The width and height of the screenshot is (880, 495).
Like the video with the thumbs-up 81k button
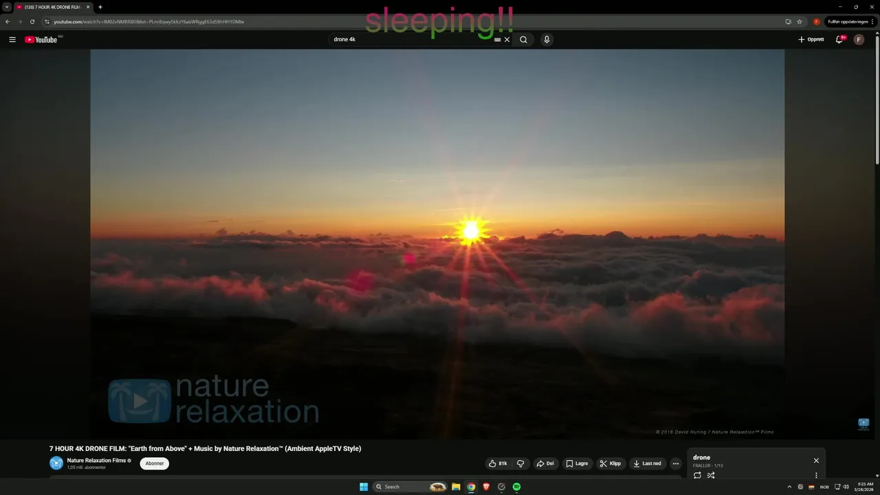498,463
